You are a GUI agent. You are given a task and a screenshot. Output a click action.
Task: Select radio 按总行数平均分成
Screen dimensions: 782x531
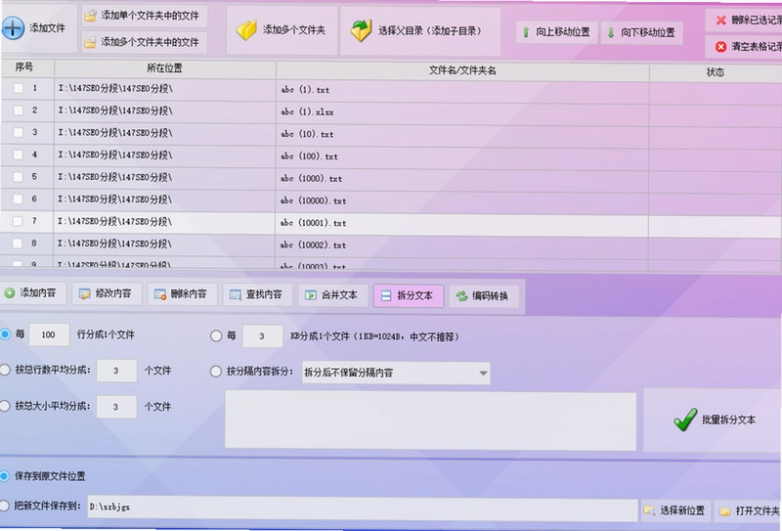tap(5, 370)
